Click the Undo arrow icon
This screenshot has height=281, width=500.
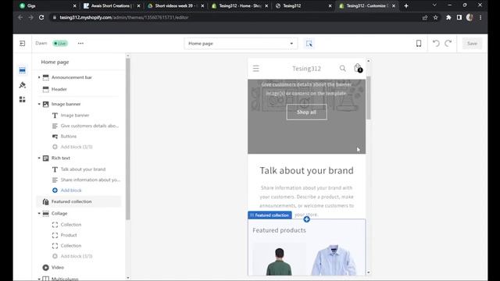436,44
